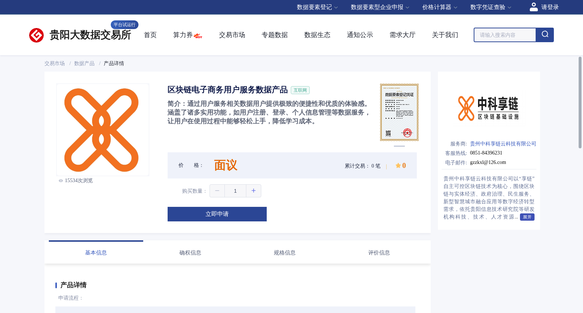The height and width of the screenshot is (313, 583).
Task: Click the 数据产品 breadcrumb link
Action: pyautogui.click(x=84, y=64)
